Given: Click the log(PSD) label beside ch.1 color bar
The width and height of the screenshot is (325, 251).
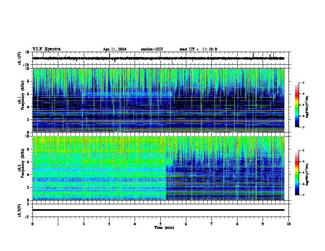Looking at the screenshot, I should pos(307,107).
